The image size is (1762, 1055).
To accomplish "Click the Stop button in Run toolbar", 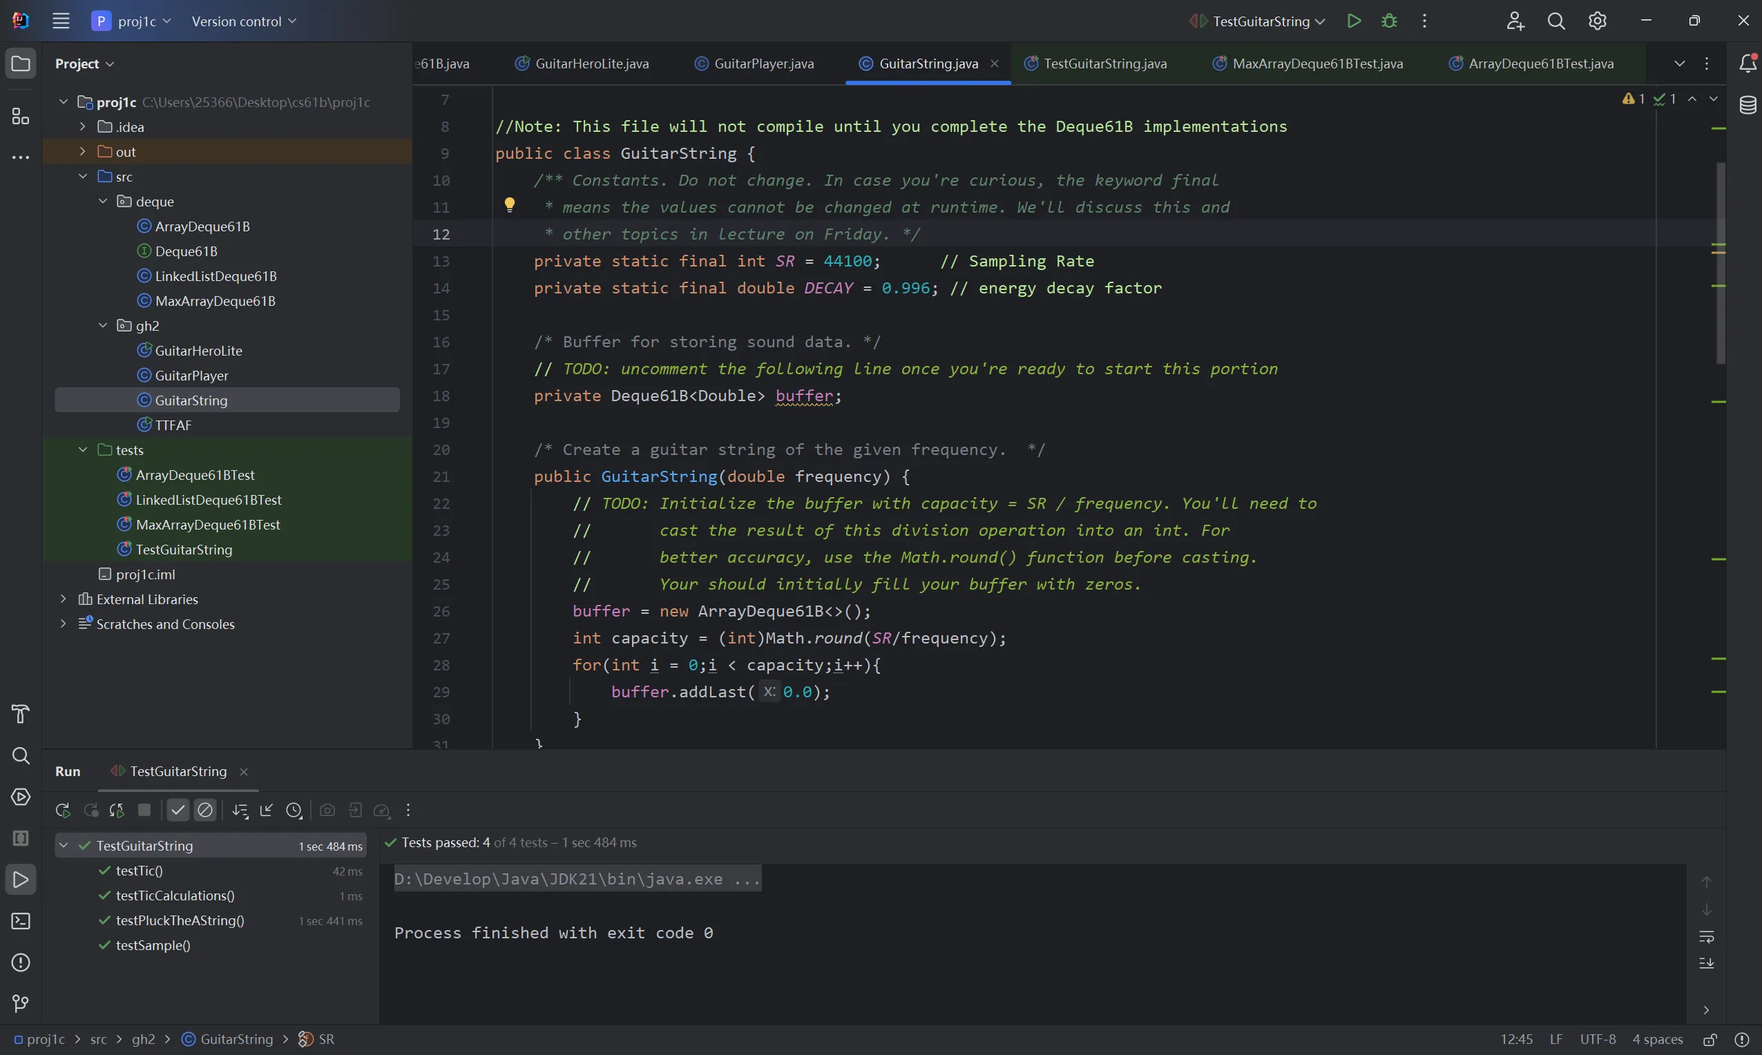I will click(x=144, y=811).
